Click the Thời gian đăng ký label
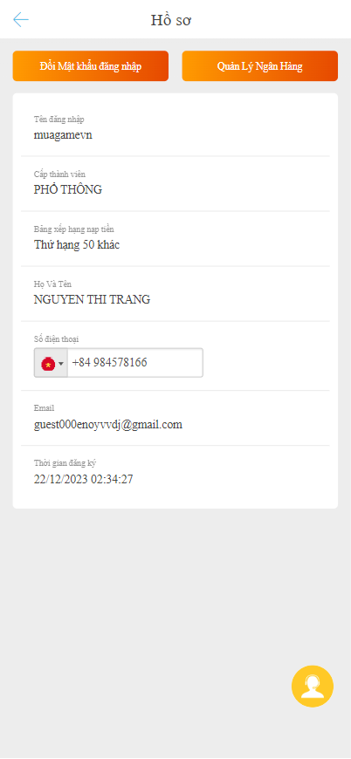The width and height of the screenshot is (351, 759). [x=65, y=463]
